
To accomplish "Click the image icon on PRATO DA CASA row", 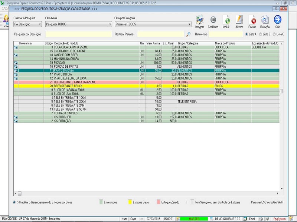I will (x=16, y=71).
